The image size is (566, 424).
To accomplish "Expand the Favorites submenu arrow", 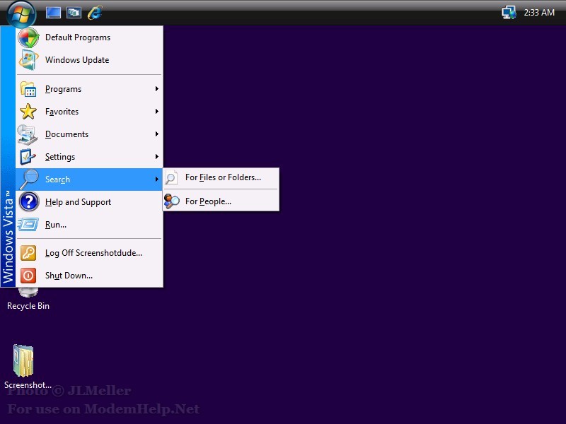I will click(x=156, y=112).
